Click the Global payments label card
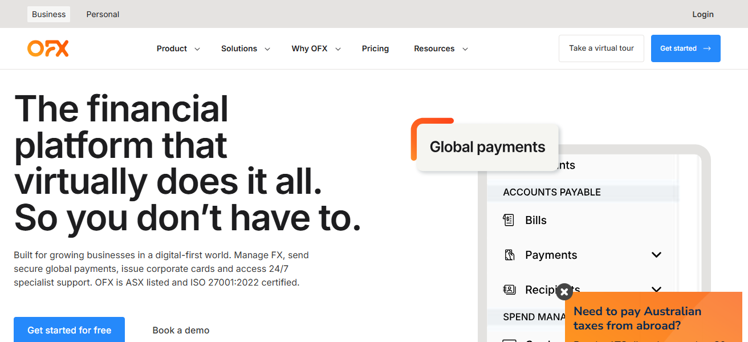The width and height of the screenshot is (748, 342). point(487,147)
